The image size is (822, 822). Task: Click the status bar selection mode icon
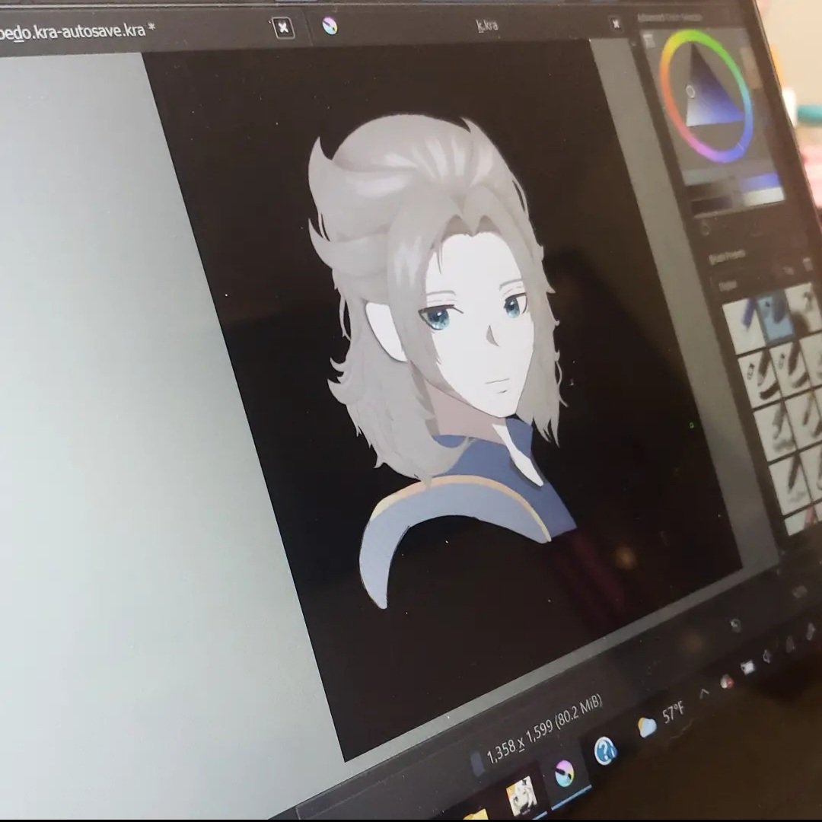(476, 763)
